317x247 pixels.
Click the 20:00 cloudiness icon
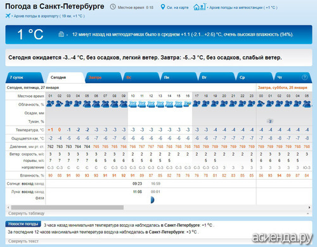(224, 103)
